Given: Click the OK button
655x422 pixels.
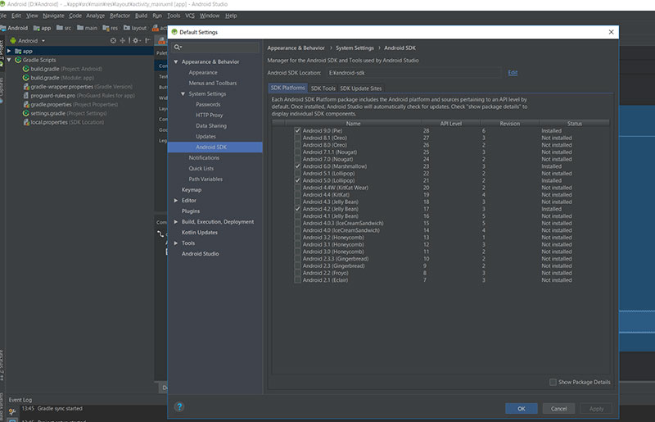Looking at the screenshot, I should coord(522,409).
